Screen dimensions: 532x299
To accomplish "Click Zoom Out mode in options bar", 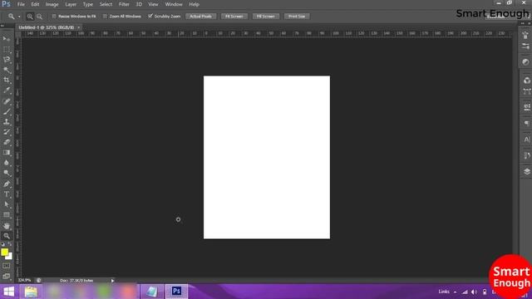I will (x=39, y=17).
